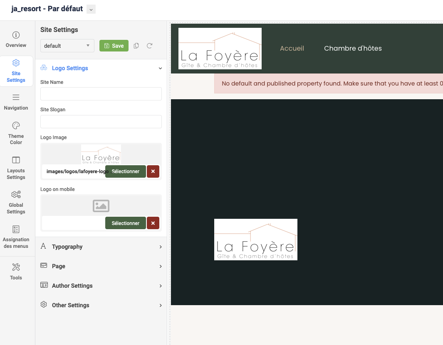Click the logo image path field
The height and width of the screenshot is (345, 443).
click(x=74, y=171)
